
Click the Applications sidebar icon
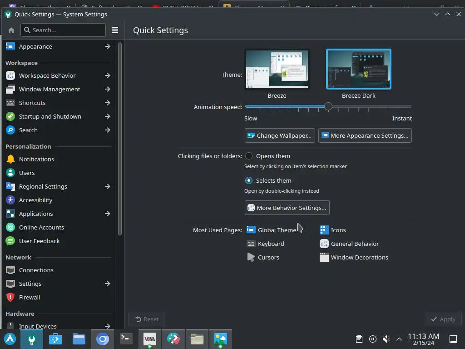tap(10, 214)
